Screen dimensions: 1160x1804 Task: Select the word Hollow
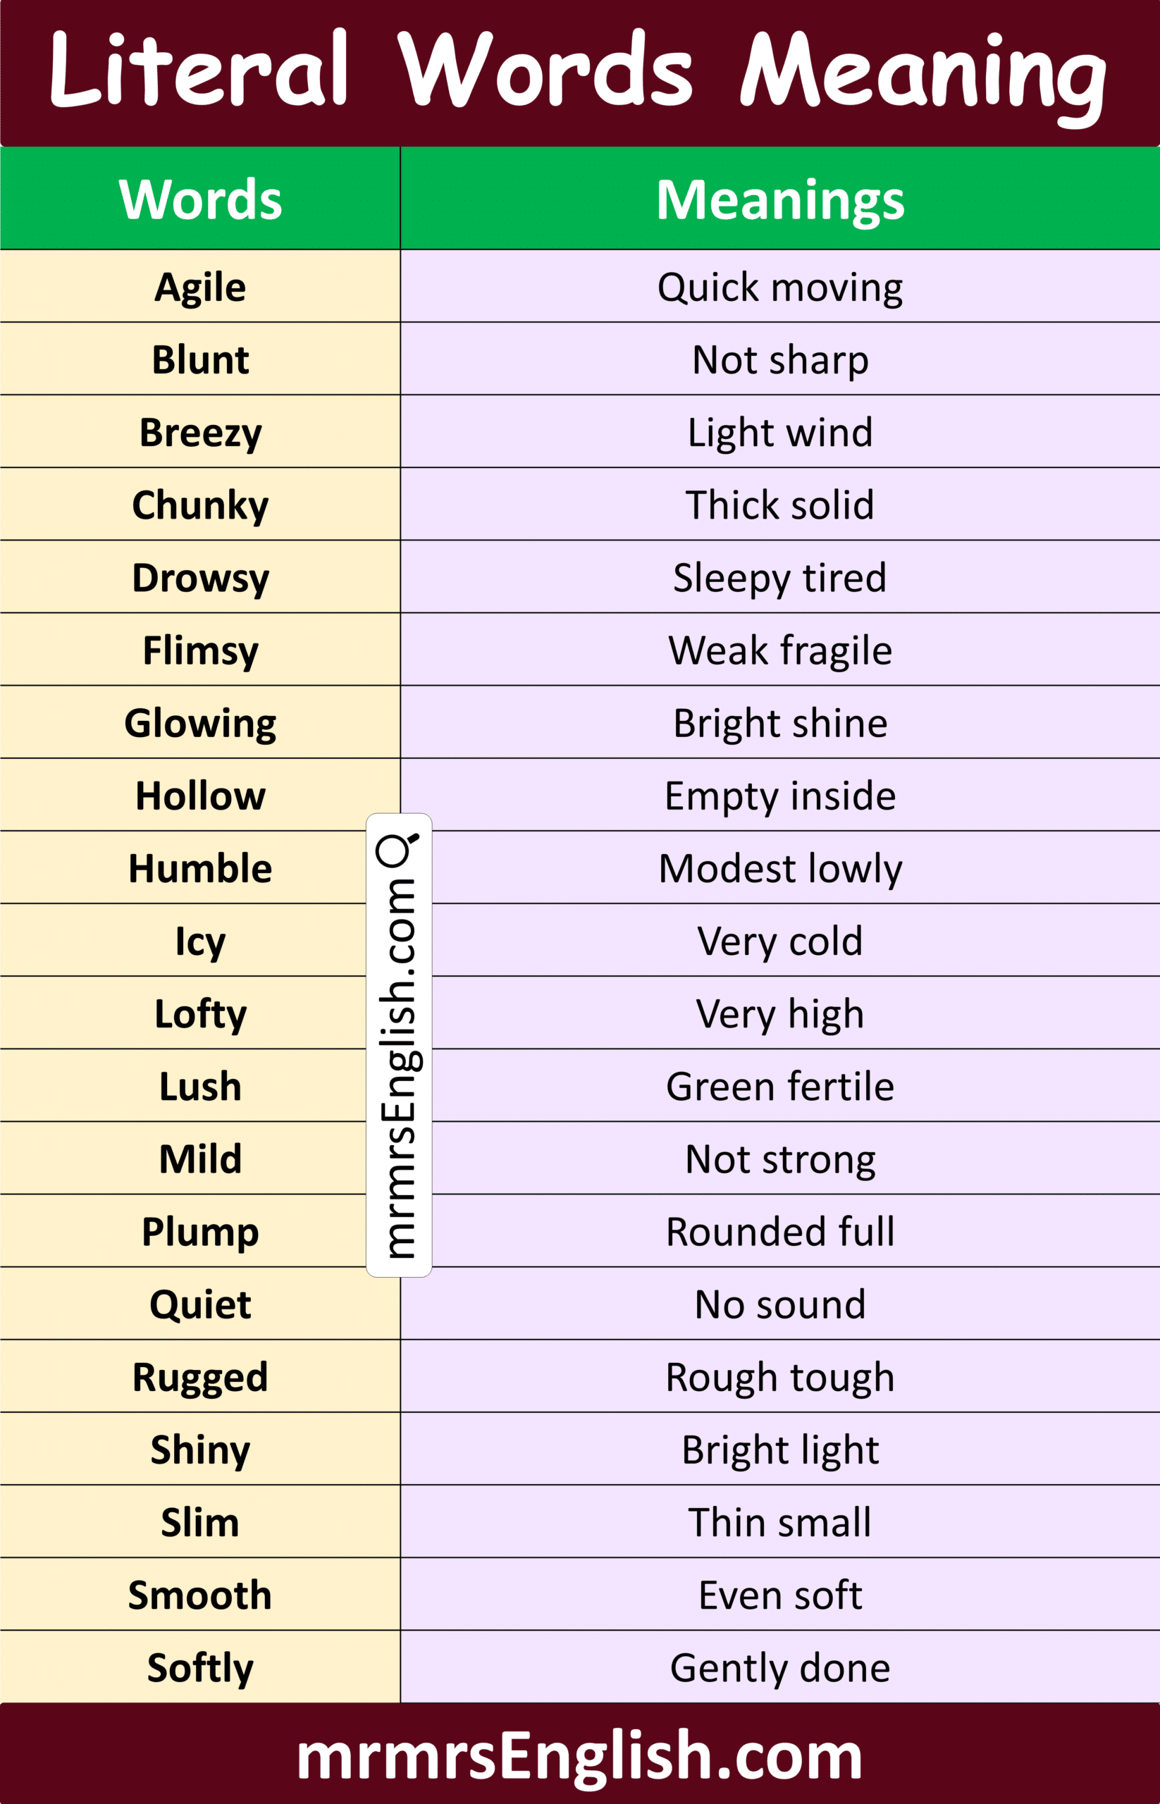[200, 796]
